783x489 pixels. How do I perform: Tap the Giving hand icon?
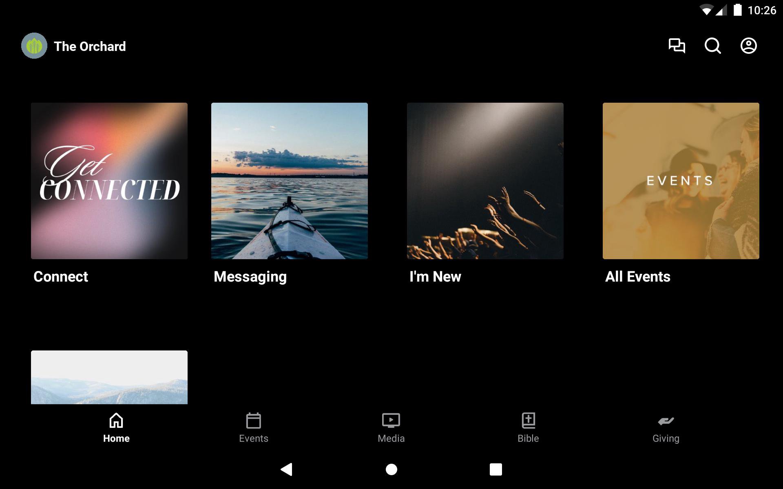pyautogui.click(x=666, y=421)
